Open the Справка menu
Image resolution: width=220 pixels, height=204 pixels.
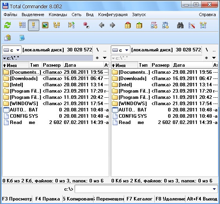click(x=207, y=15)
